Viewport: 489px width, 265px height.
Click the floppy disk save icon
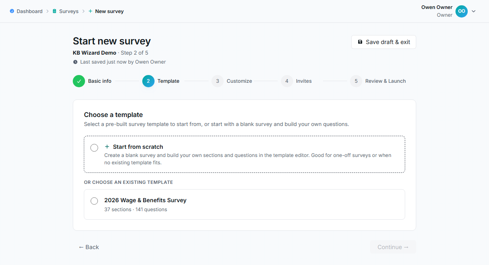click(360, 42)
